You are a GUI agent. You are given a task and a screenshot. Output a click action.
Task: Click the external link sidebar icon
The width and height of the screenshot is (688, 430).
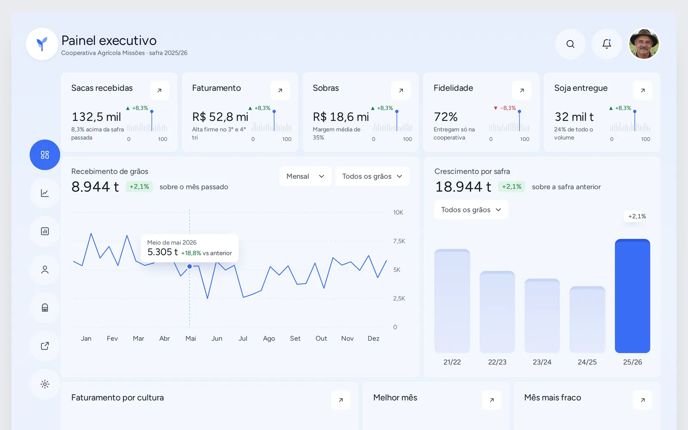click(45, 346)
